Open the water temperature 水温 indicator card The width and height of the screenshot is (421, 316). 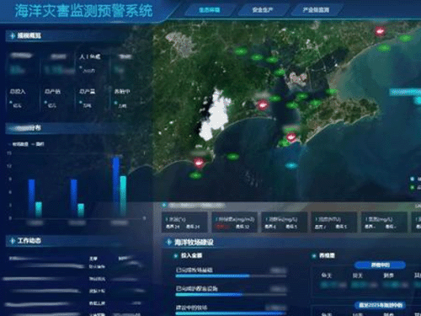(x=184, y=222)
